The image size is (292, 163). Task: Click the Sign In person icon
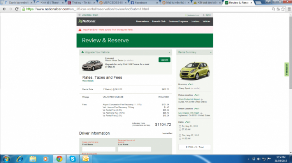coord(204,15)
